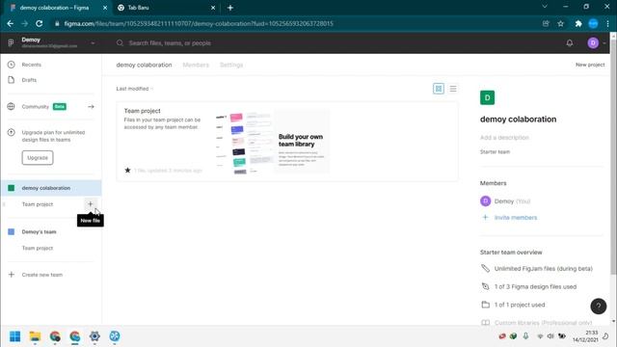617x347 pixels.
Task: Click the upgrade plan arrow icon
Action: click(11, 133)
